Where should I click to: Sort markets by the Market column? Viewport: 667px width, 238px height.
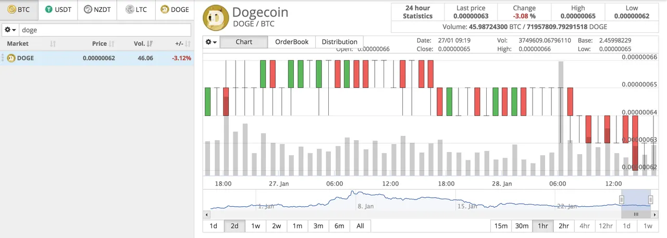[31, 44]
